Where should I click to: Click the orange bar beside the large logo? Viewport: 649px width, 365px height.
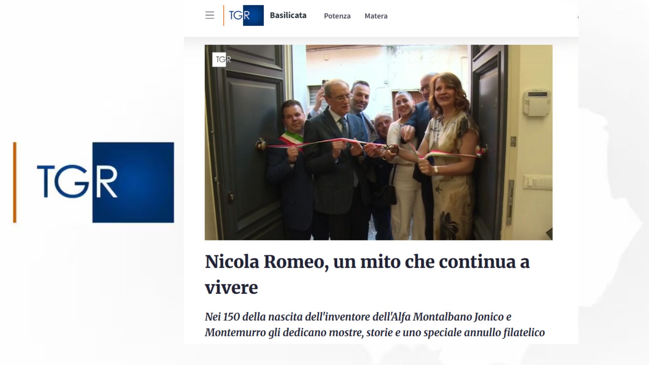click(15, 182)
